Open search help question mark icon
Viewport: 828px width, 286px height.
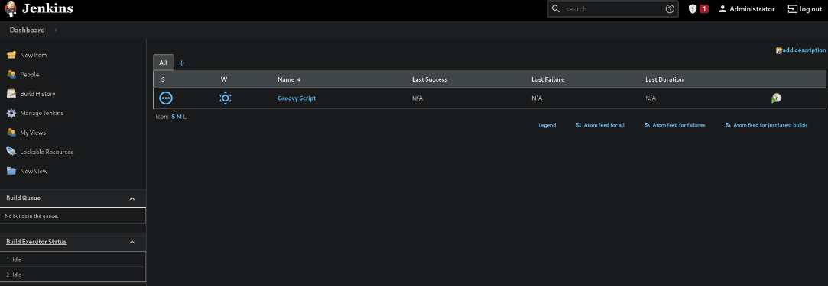coord(670,9)
